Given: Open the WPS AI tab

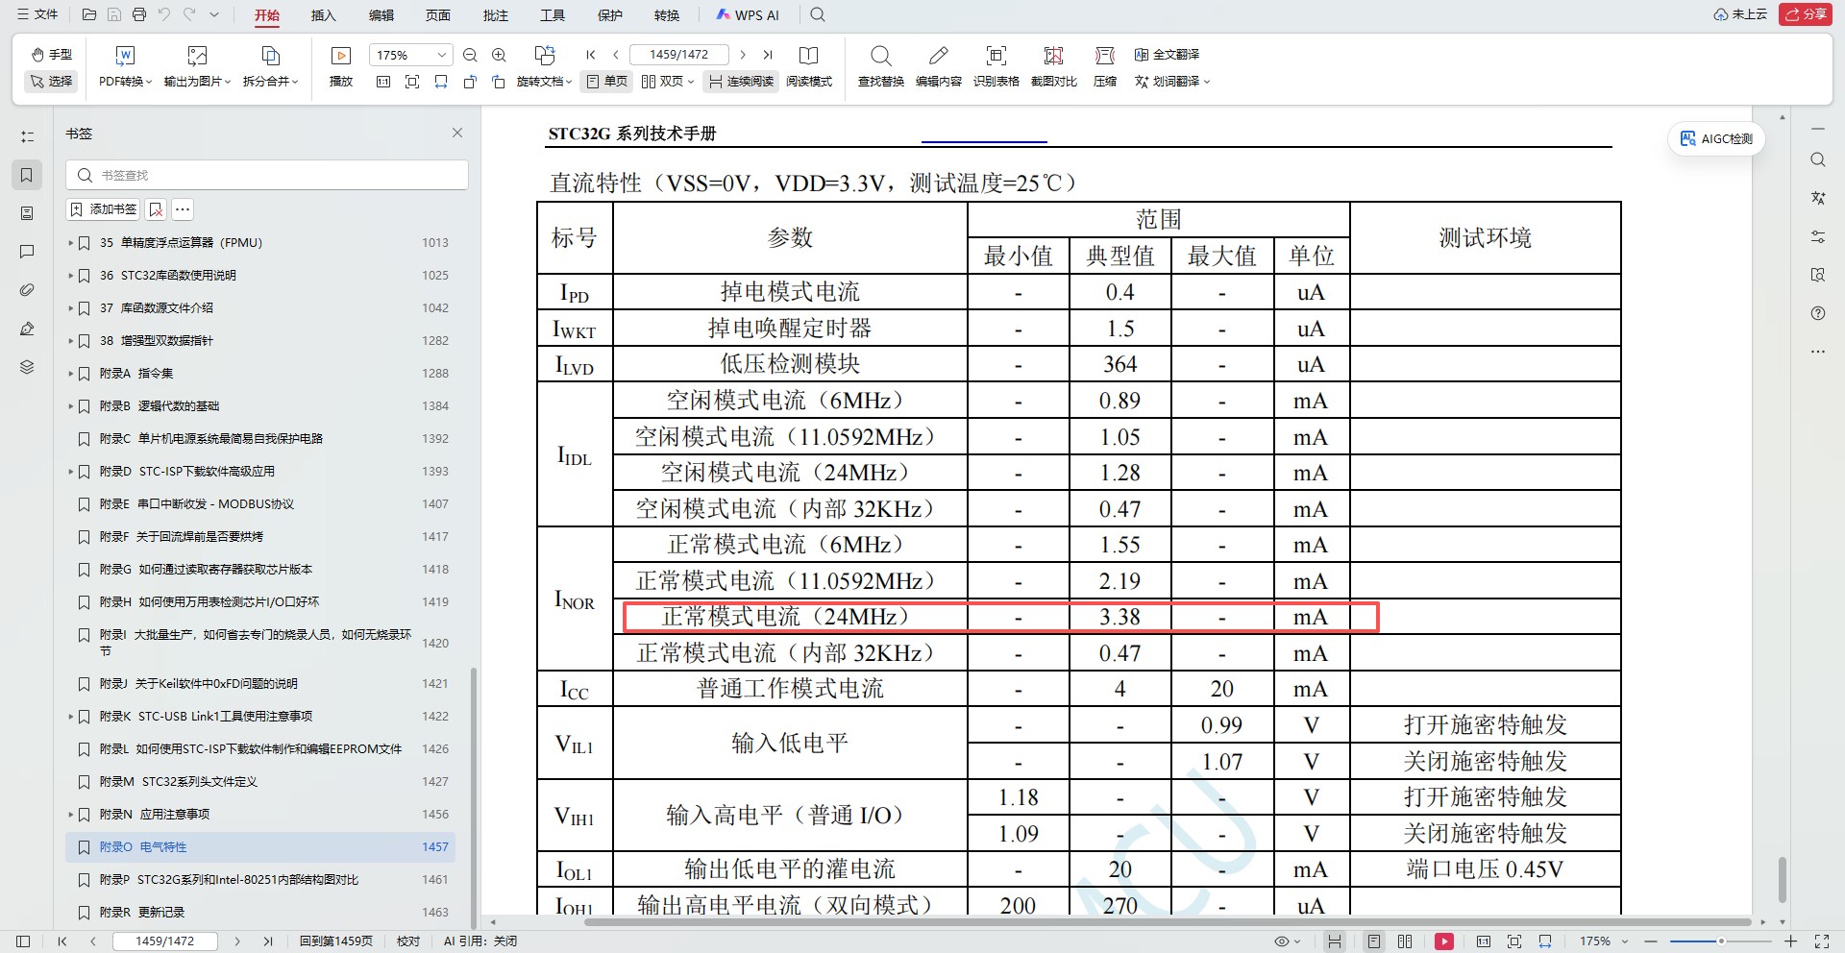Looking at the screenshot, I should 749,15.
